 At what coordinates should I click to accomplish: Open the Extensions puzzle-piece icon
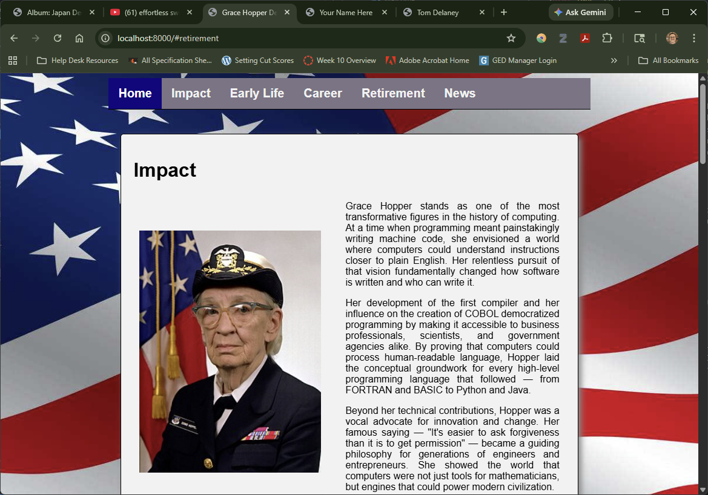pos(607,38)
